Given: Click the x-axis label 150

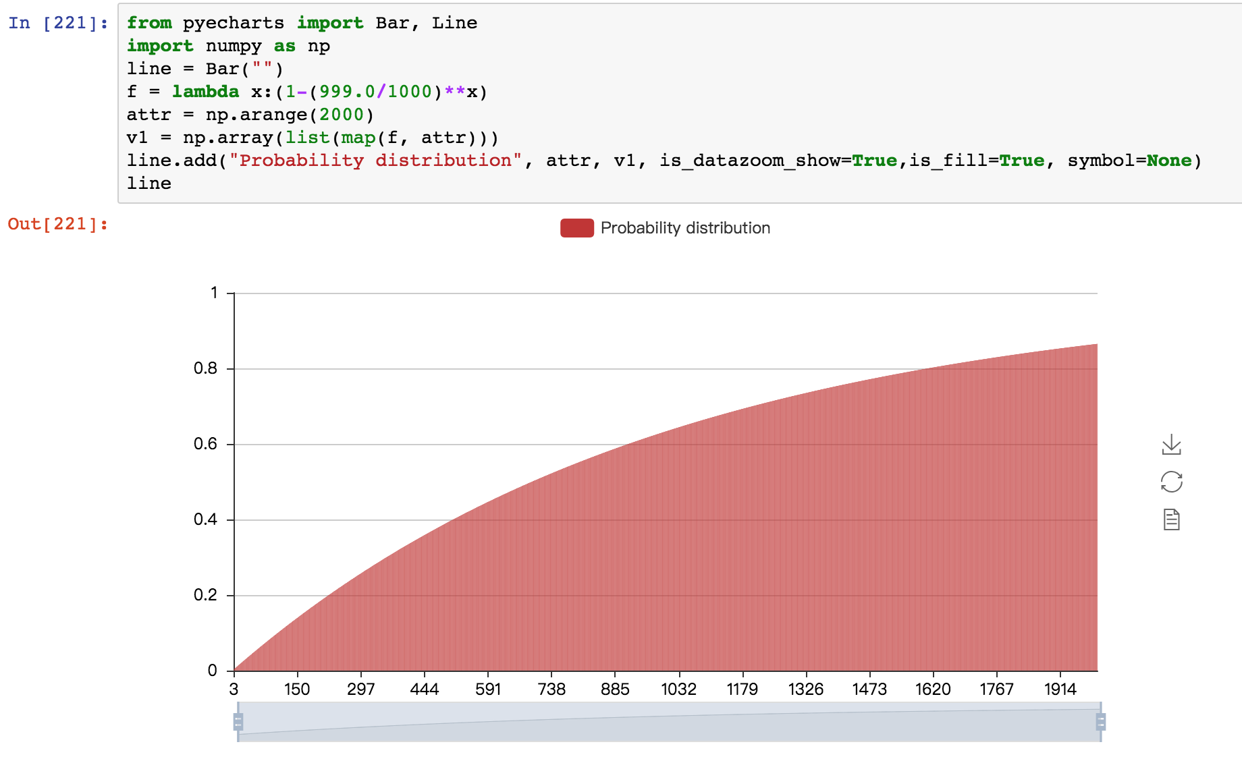Looking at the screenshot, I should coord(297,689).
